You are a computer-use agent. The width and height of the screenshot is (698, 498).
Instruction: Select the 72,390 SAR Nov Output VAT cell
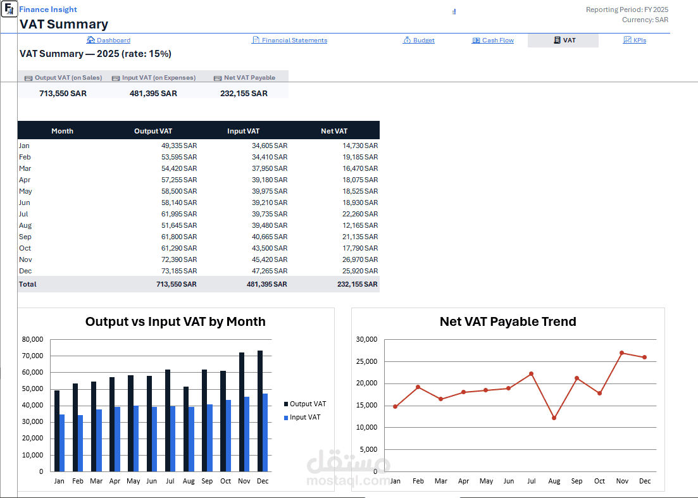(x=179, y=259)
